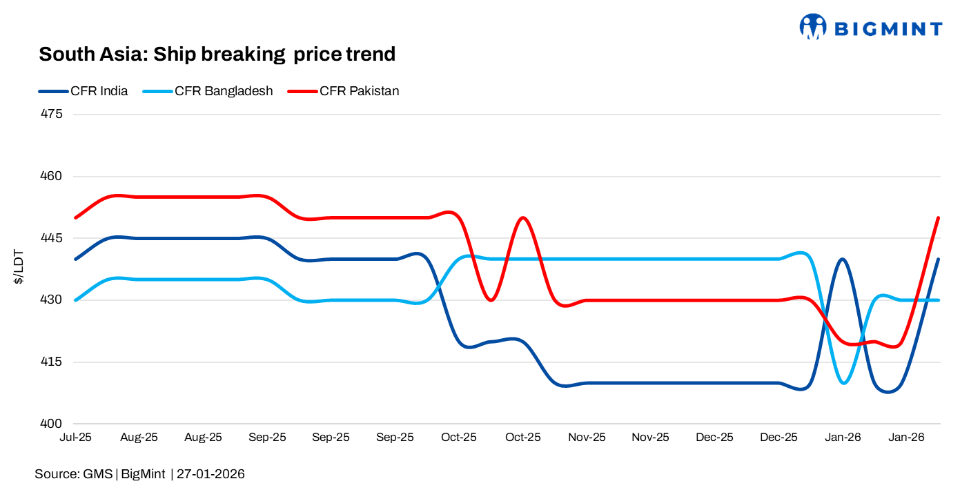The image size is (980, 490).
Task: Click the CFR Pakistan legend color swatch
Action: tap(302, 91)
